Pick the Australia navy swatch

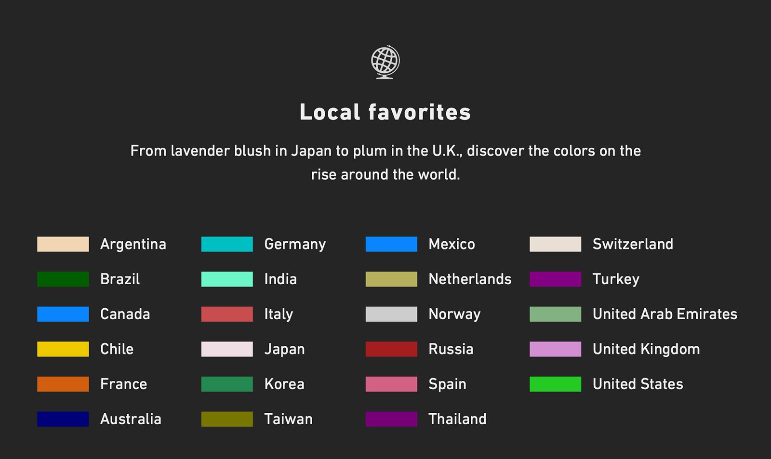click(63, 419)
